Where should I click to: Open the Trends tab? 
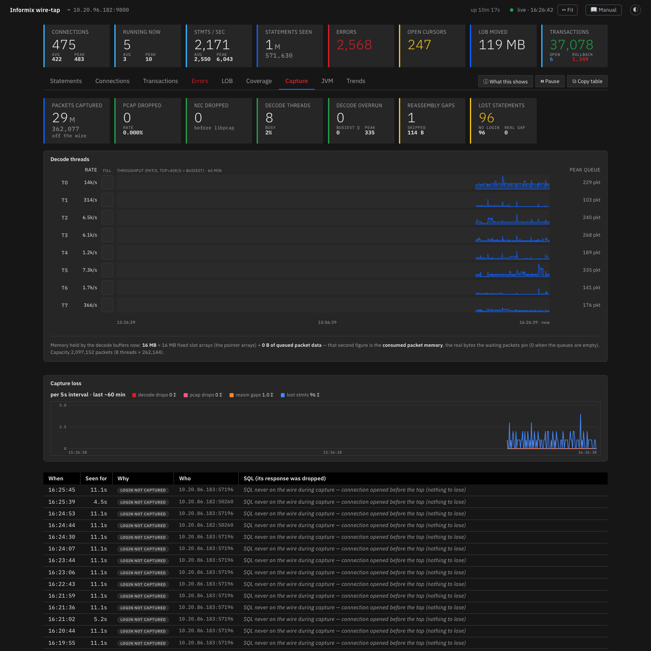pos(356,81)
